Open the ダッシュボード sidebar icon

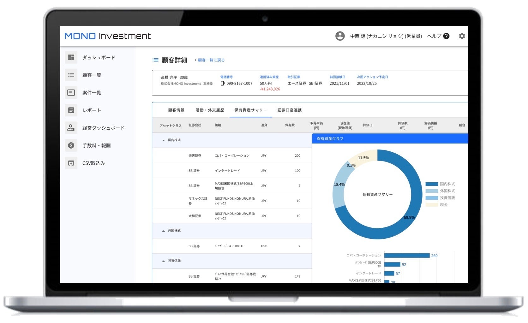[x=71, y=57]
